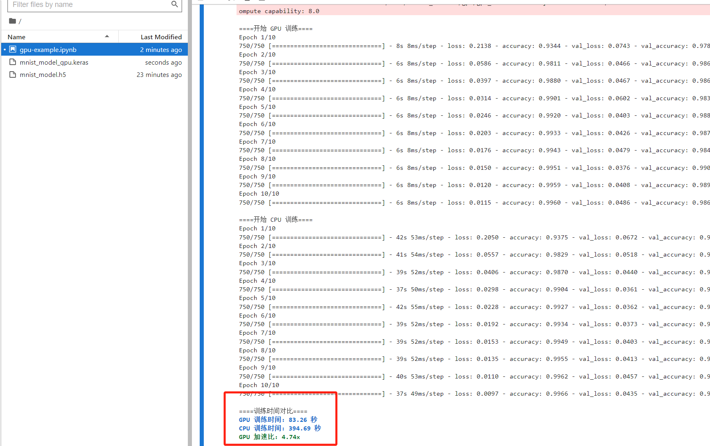The width and height of the screenshot is (710, 446).
Task: Click the magnifier icon in file filter
Action: pos(174,4)
